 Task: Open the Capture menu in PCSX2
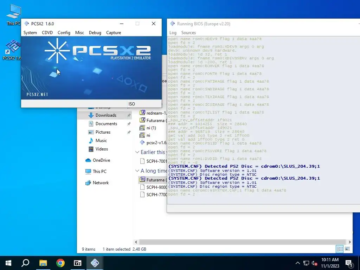pos(114,33)
